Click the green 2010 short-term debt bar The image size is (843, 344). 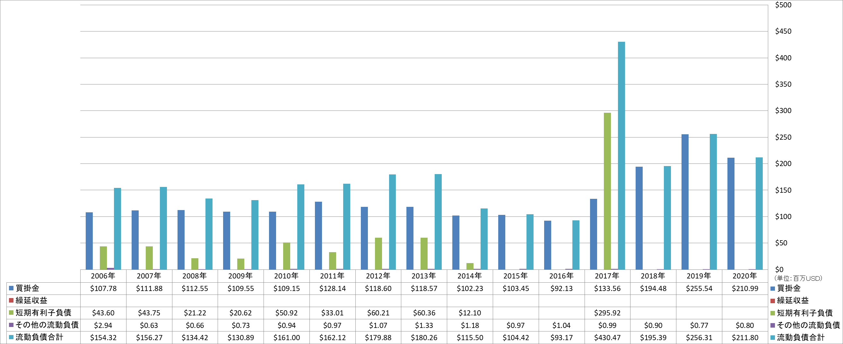pos(286,256)
